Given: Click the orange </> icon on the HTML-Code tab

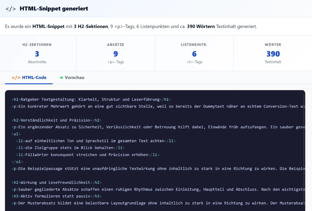Looking at the screenshot, I should point(16,77).
